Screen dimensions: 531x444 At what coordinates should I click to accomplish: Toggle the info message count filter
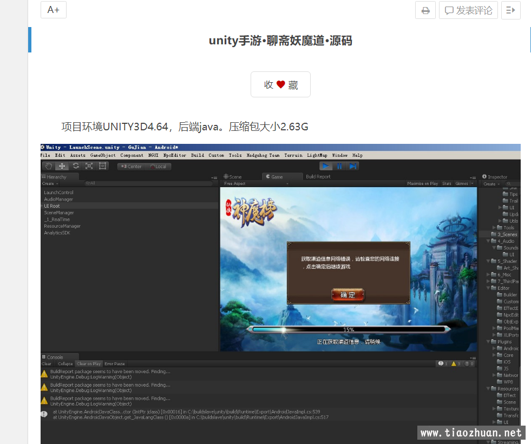pos(443,364)
